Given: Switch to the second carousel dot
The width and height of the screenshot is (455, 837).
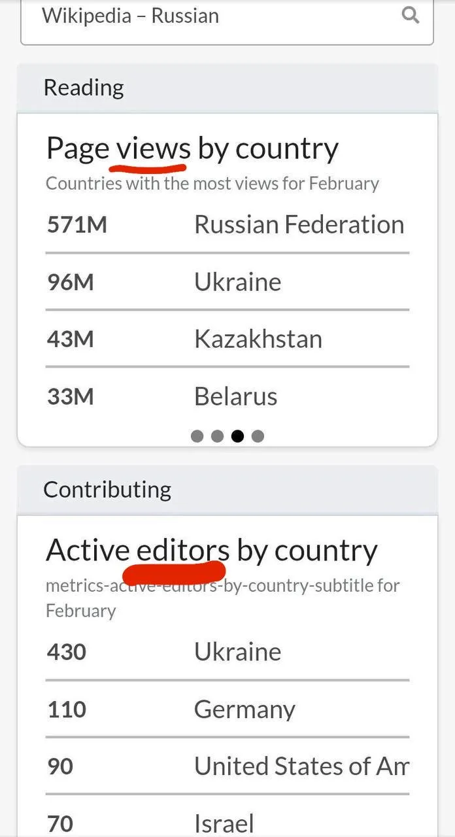Looking at the screenshot, I should 217,436.
